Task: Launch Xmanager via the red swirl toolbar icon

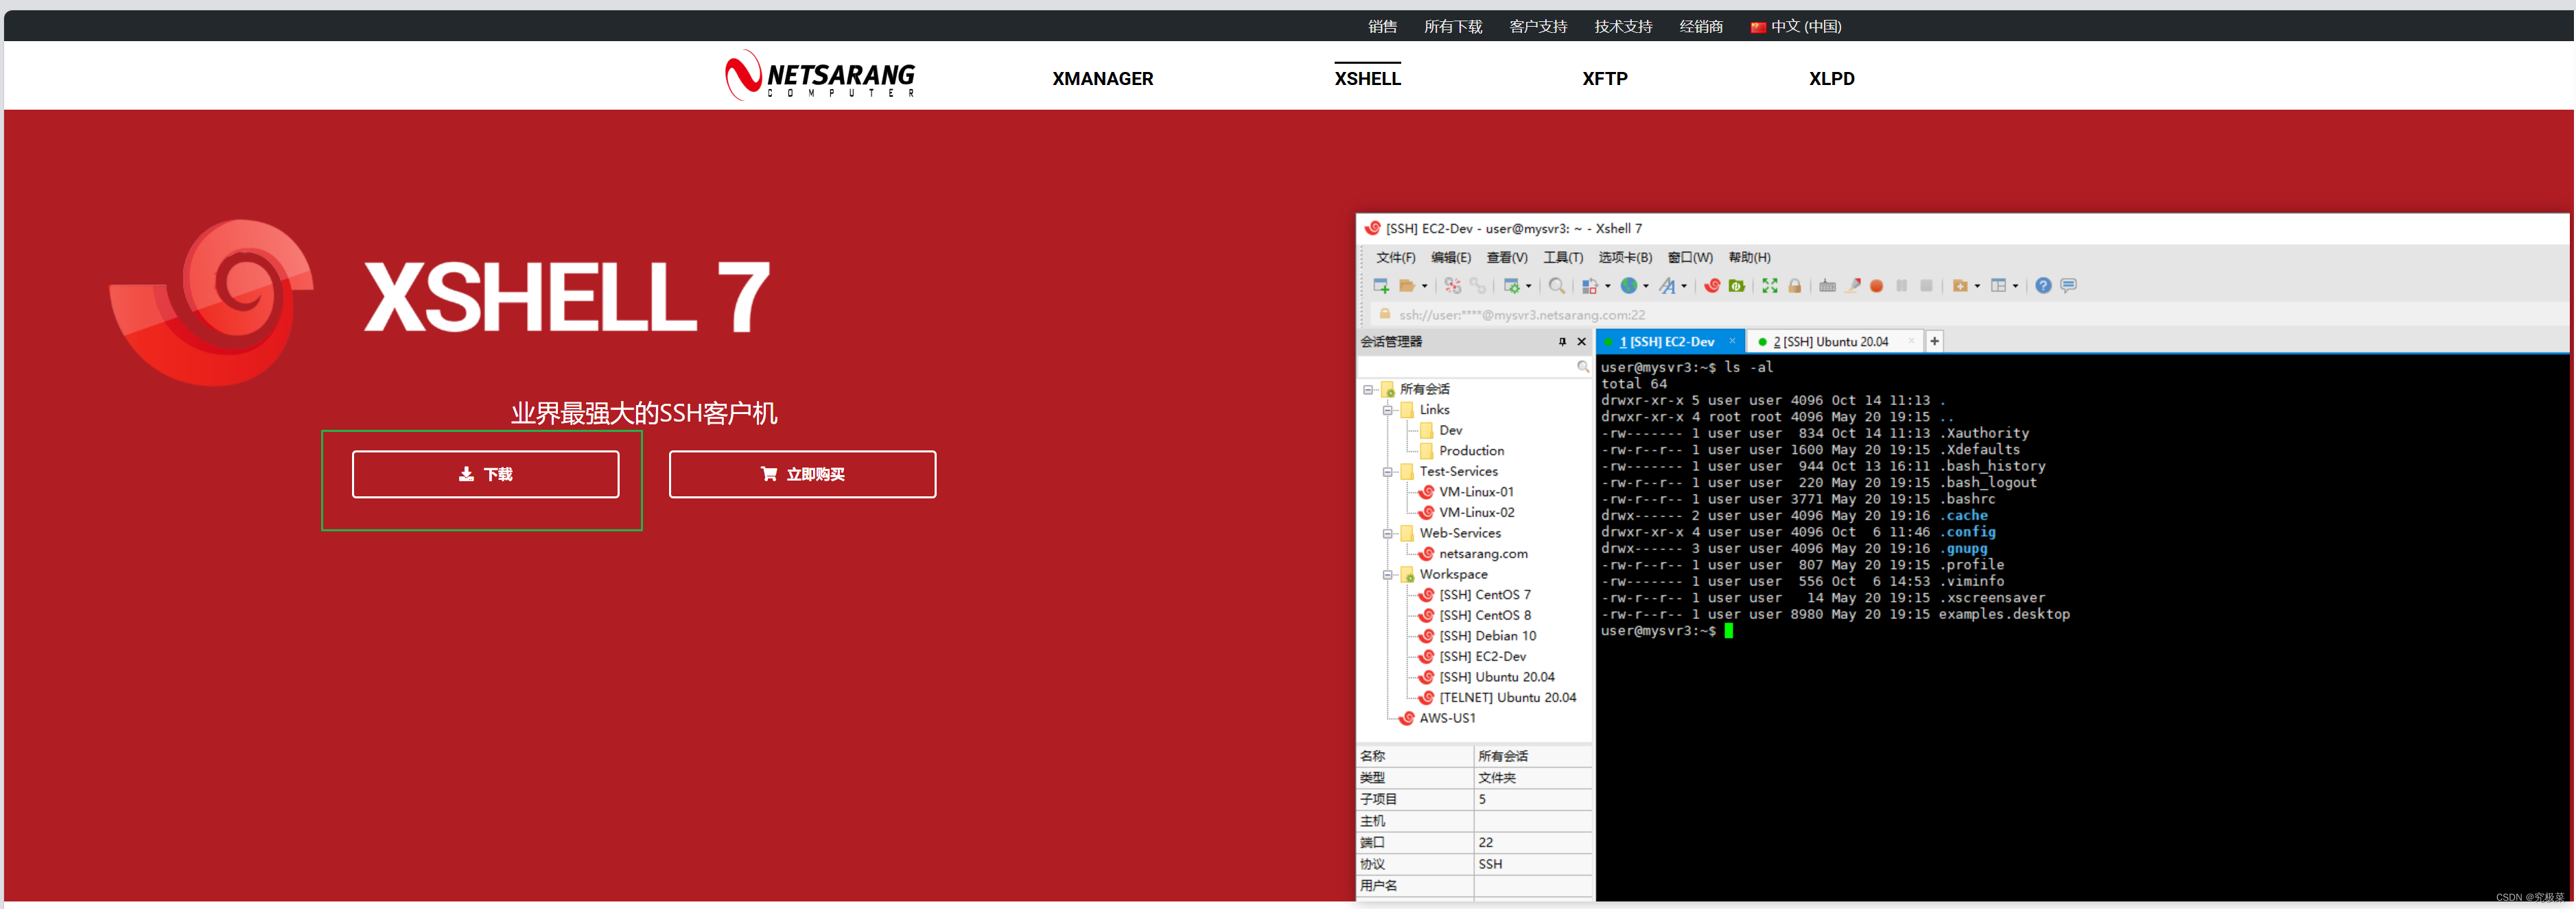Action: [1712, 286]
